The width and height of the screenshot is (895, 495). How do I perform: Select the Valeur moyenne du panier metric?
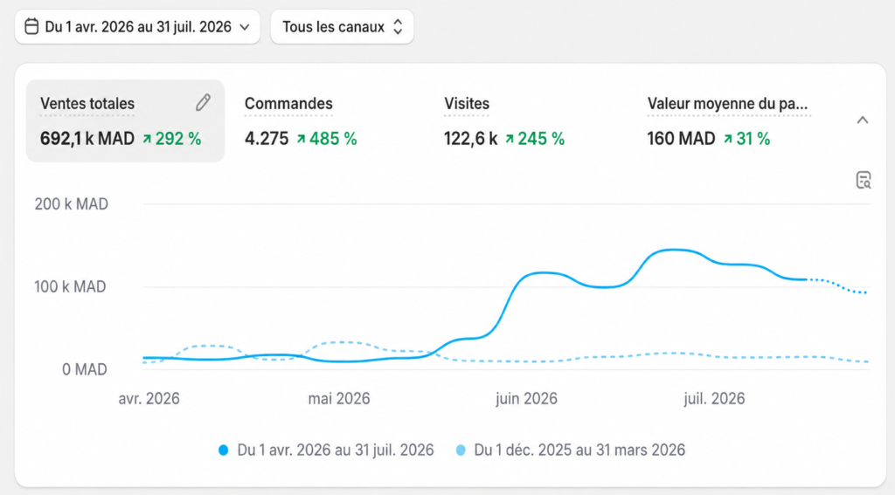(x=729, y=120)
